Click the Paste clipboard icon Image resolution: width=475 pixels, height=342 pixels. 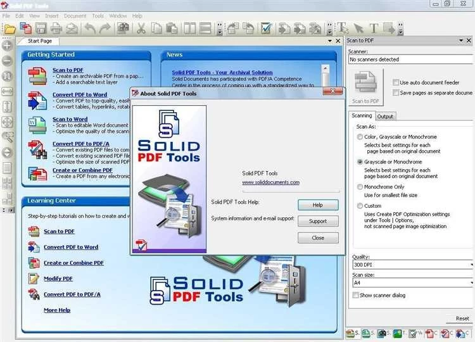[x=172, y=28]
